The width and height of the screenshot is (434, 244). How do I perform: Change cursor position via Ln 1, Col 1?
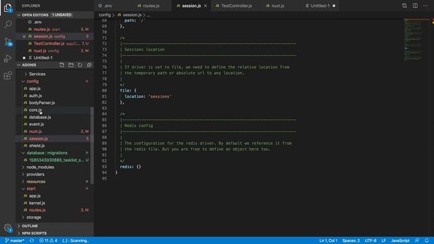(x=328, y=241)
